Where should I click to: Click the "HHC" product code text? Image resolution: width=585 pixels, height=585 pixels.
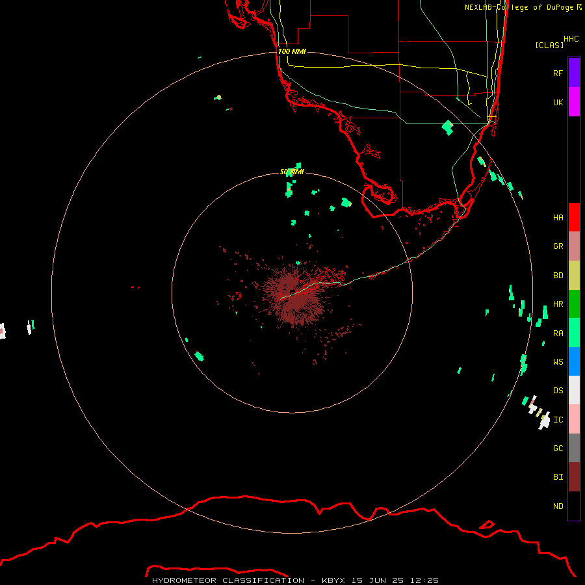[x=571, y=39]
